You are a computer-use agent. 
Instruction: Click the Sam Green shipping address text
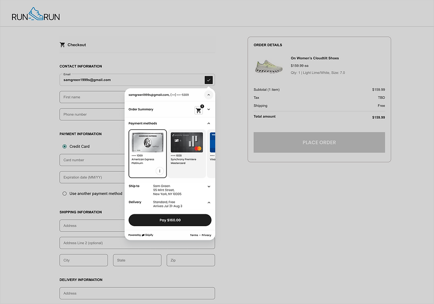(x=167, y=190)
